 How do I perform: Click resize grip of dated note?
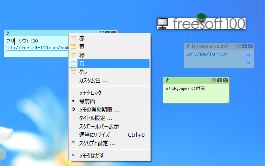[253, 67]
